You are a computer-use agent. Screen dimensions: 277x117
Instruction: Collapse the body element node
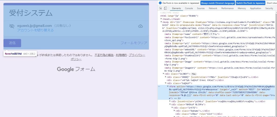(161, 22)
